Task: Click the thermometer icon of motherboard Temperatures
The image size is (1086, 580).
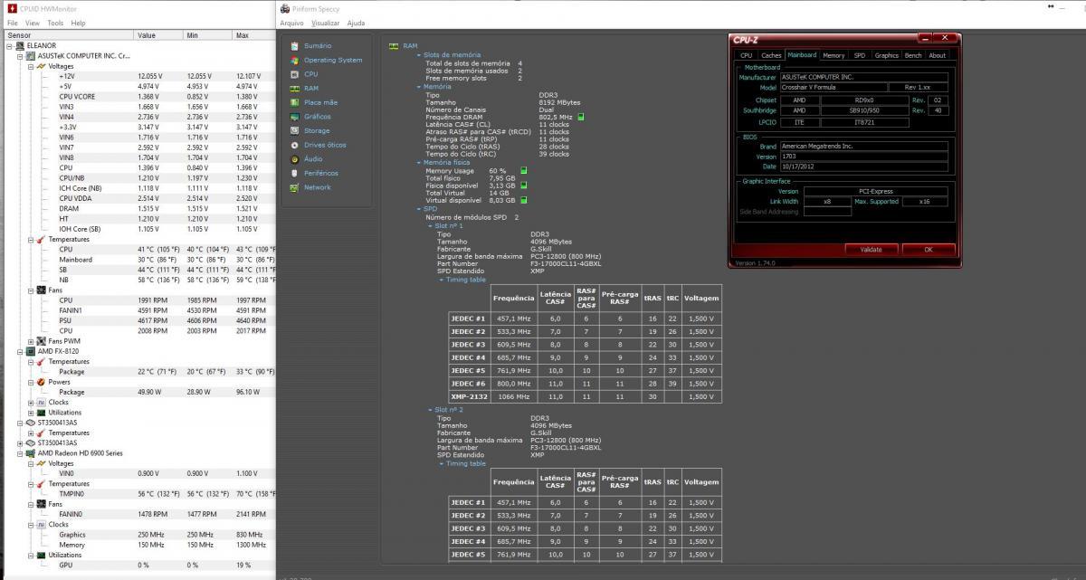Action: pyautogui.click(x=41, y=239)
